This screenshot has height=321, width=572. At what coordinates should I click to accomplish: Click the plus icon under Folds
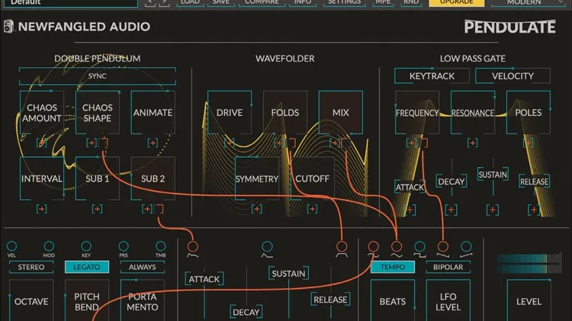click(x=279, y=143)
